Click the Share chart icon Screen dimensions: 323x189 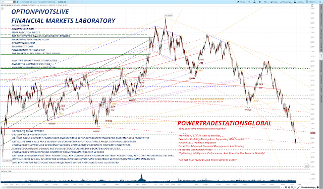[241, 2]
